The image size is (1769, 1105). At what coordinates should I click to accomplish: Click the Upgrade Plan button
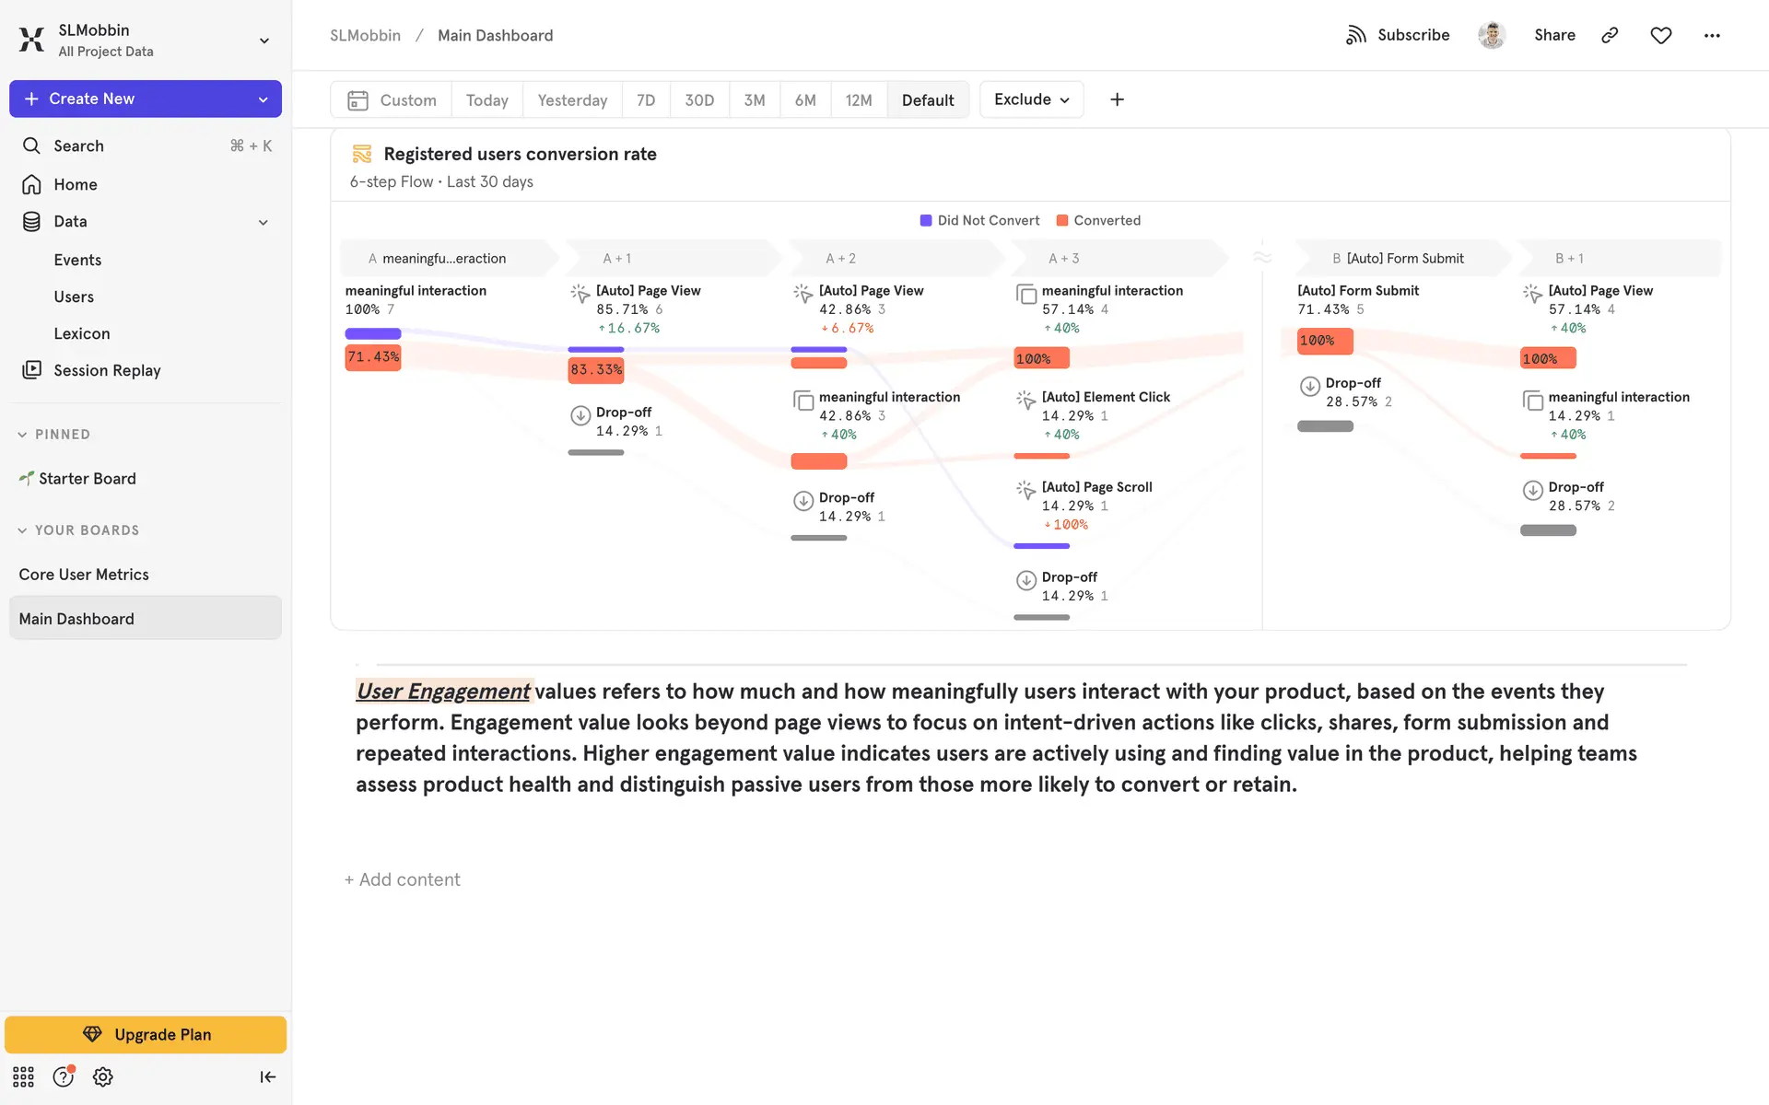(146, 1034)
